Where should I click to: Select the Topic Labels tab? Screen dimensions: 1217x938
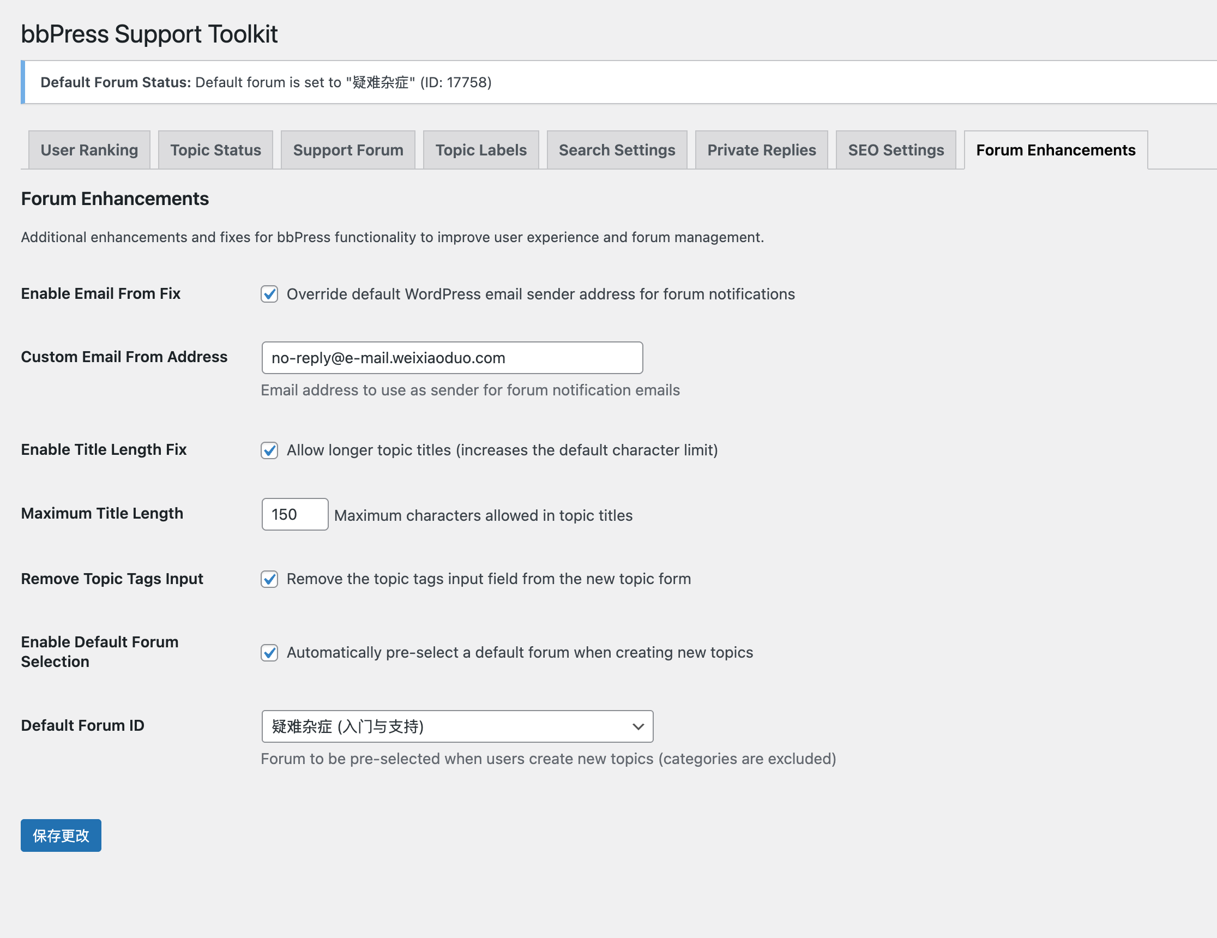click(481, 150)
